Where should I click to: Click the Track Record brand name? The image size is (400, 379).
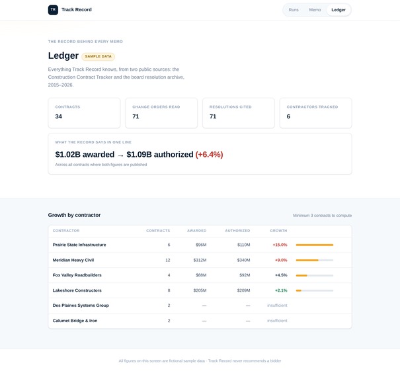click(77, 10)
